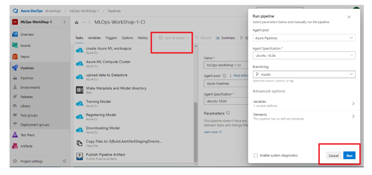Open the Branch/tag master dropdown
This screenshot has height=175, width=372.
coord(304,74)
